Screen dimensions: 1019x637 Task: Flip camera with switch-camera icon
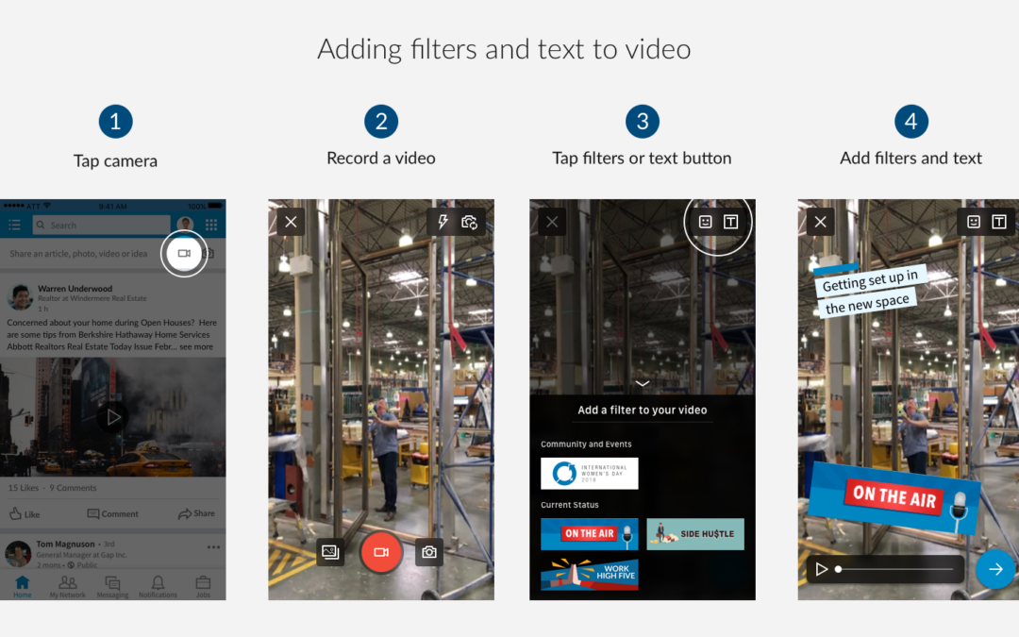point(469,223)
